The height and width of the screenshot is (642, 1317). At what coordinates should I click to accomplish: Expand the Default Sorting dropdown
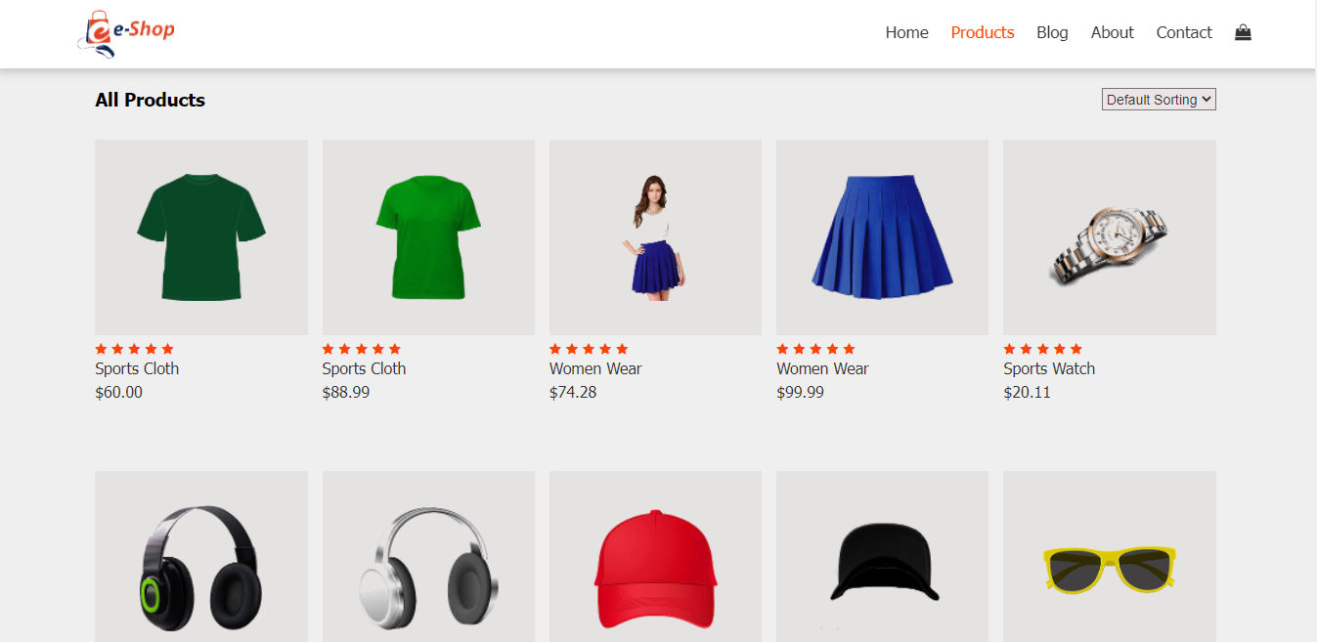1158,100
